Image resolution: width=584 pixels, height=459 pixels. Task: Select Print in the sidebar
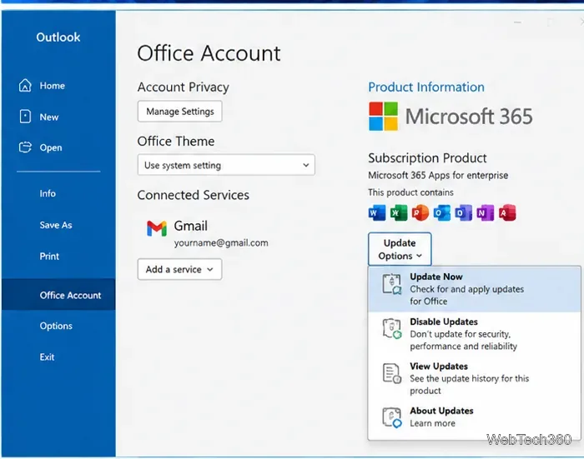(x=49, y=257)
